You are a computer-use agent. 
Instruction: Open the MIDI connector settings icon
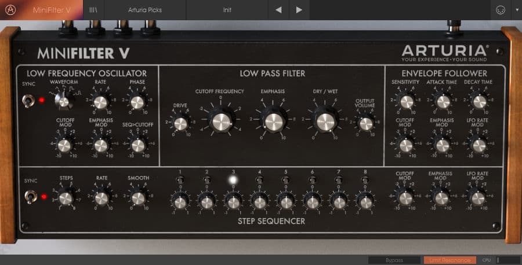click(501, 10)
